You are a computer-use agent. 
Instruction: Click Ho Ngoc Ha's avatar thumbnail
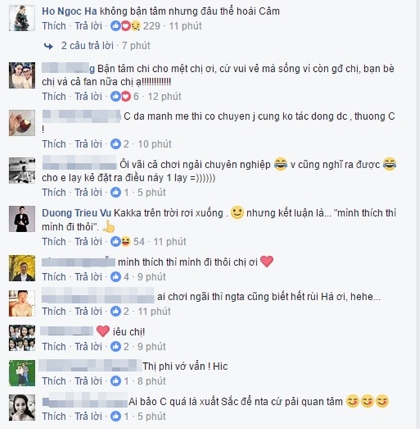pos(22,18)
